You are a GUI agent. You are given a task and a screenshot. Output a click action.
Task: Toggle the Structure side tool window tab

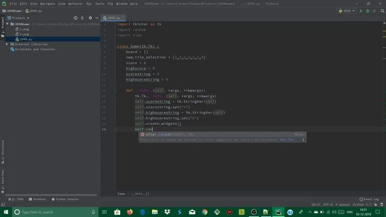pyautogui.click(x=2, y=151)
